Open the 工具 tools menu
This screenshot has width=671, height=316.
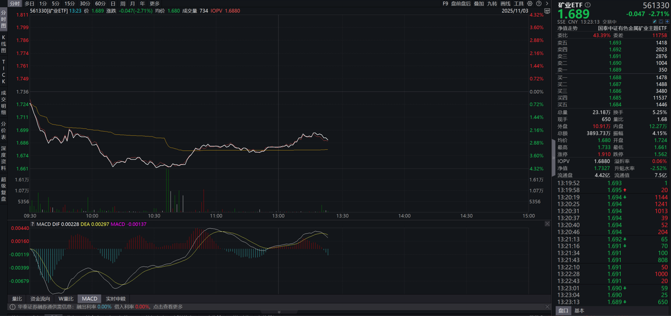[519, 3]
